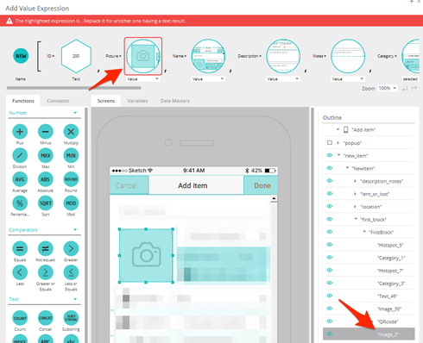Click the Multiply function icon

71,132
